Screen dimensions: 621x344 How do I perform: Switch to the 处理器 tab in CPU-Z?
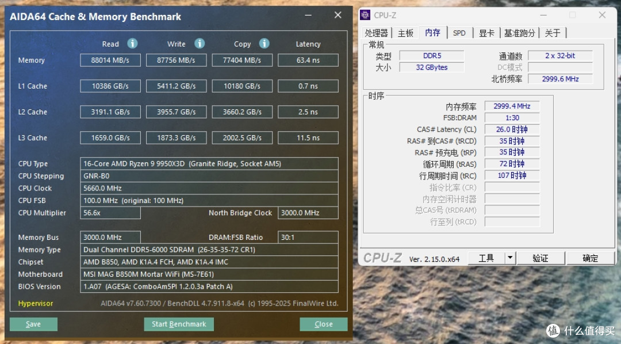[376, 33]
